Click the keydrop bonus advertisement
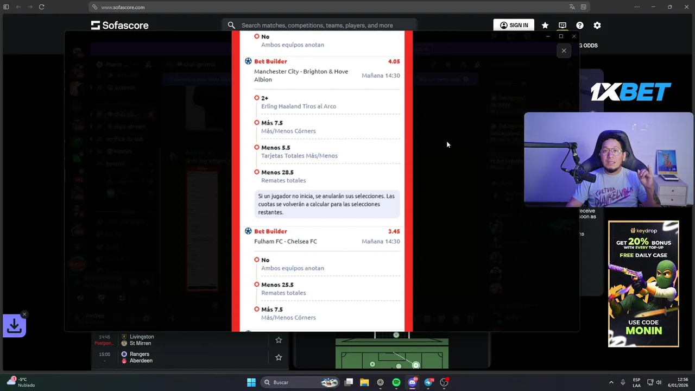Image resolution: width=695 pixels, height=391 pixels. 643,283
